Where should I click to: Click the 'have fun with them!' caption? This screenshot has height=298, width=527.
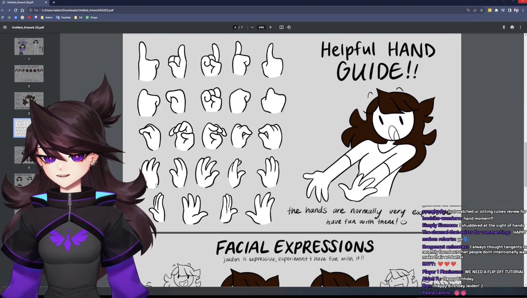[367, 222]
